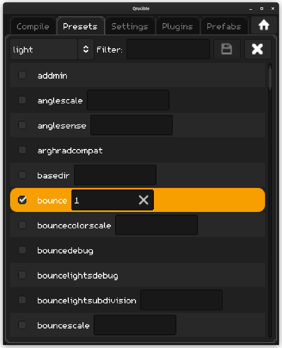Image resolution: width=282 pixels, height=348 pixels.
Task: Click the up-down arrows beside light
Action: (x=86, y=50)
